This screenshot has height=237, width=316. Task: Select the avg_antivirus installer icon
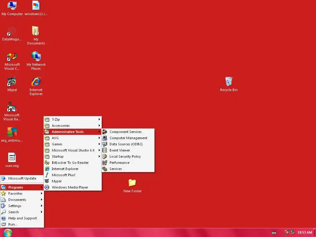coord(12,135)
